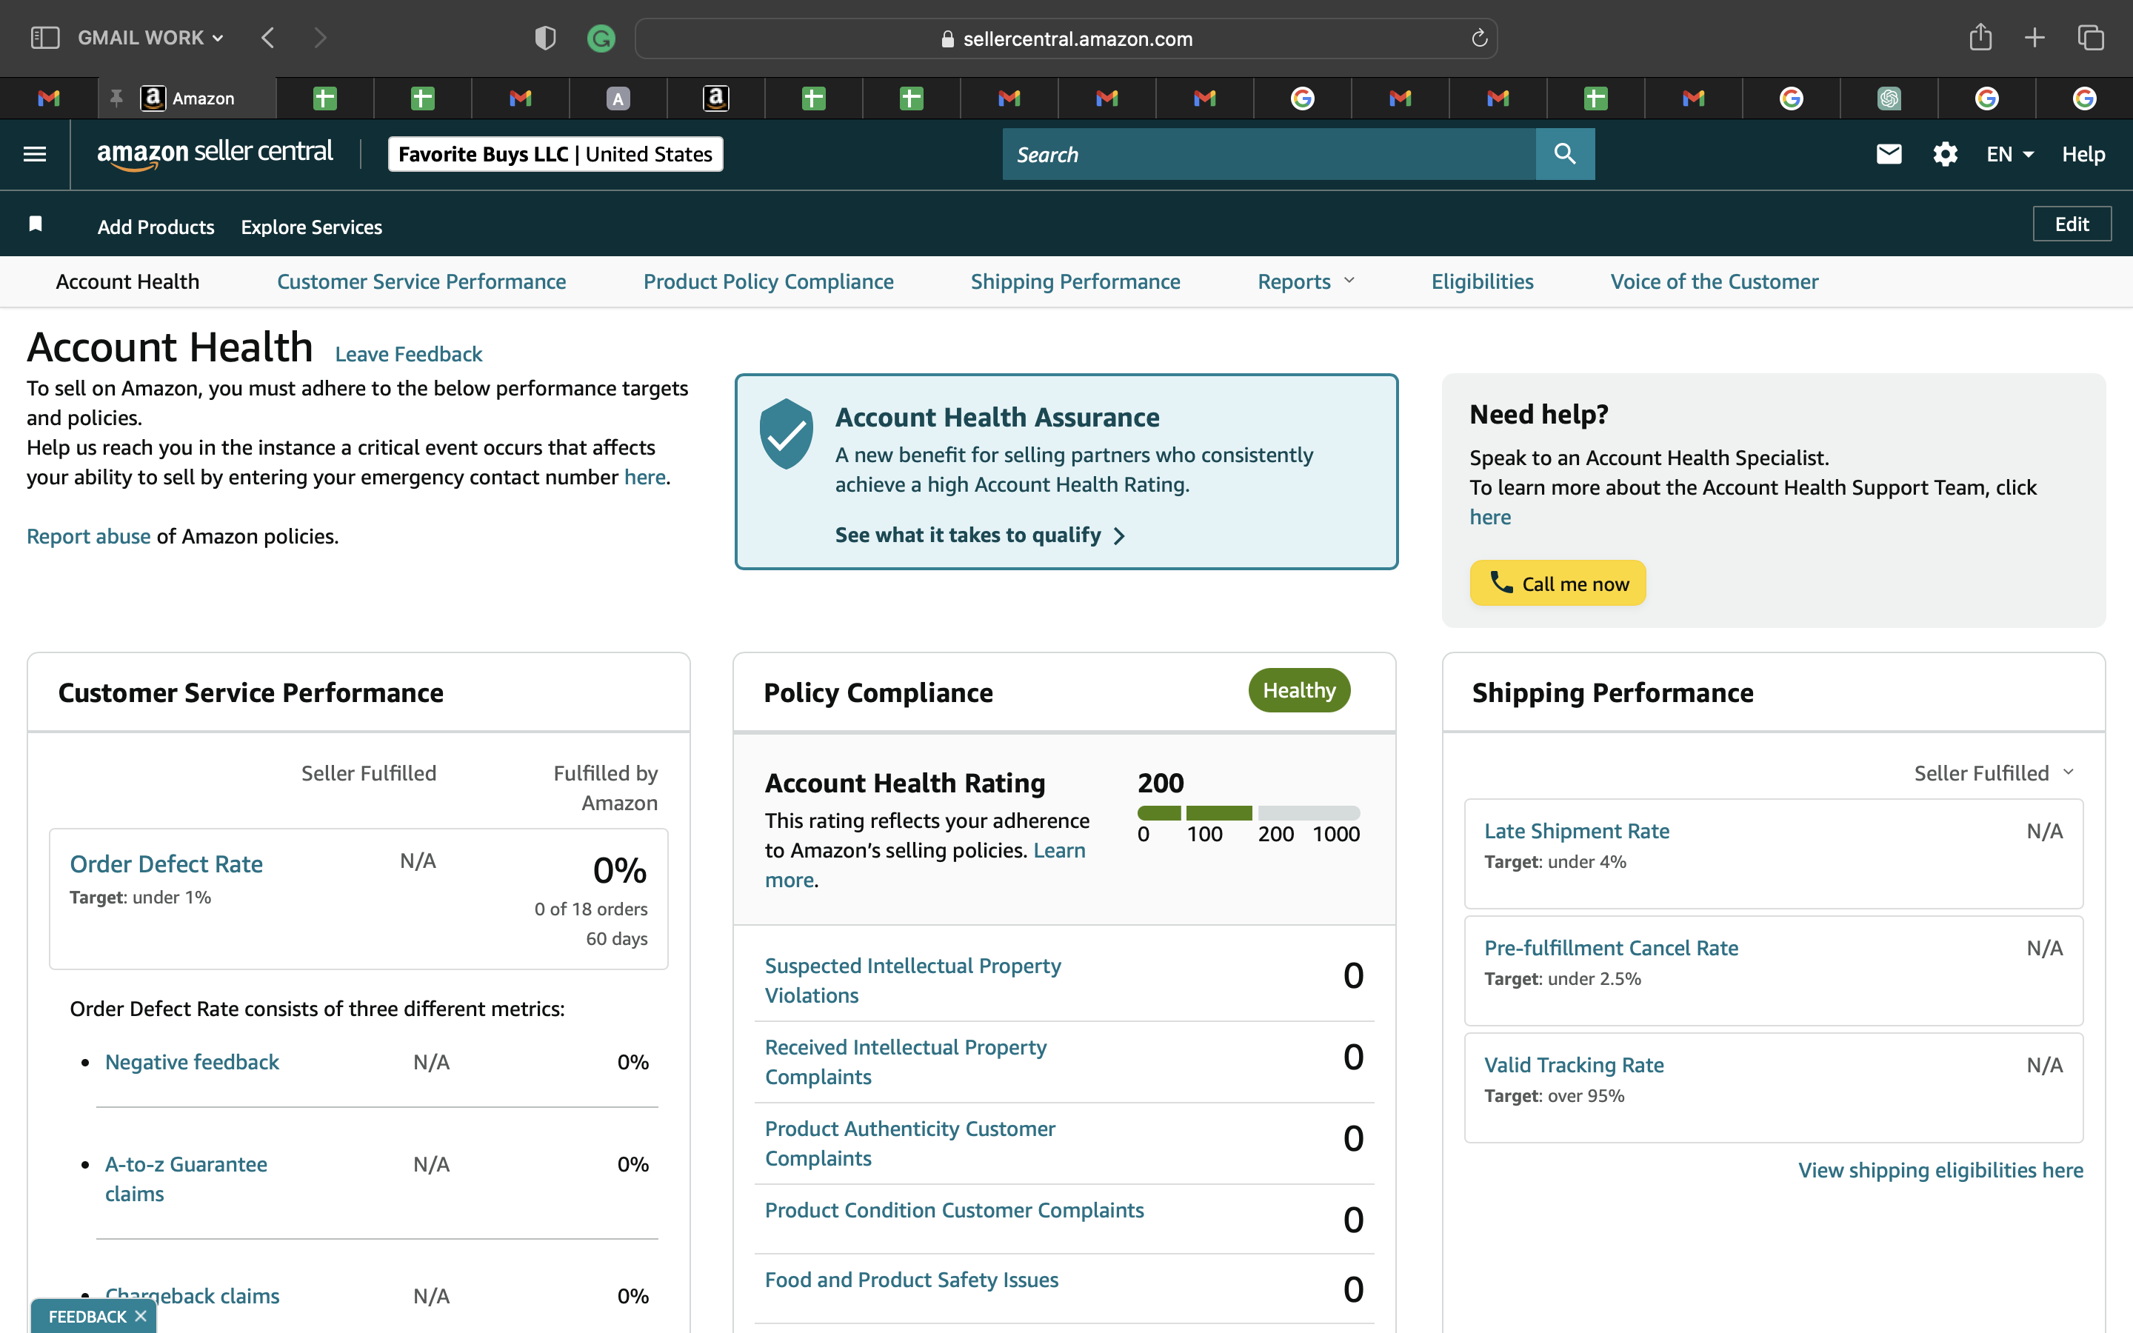
Task: Close the FEEDBACK widget
Action: (140, 1315)
